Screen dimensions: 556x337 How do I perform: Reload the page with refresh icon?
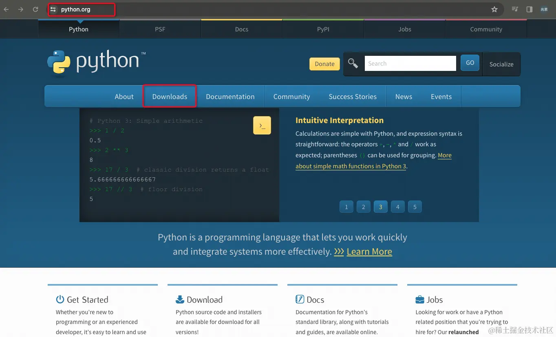tap(35, 9)
